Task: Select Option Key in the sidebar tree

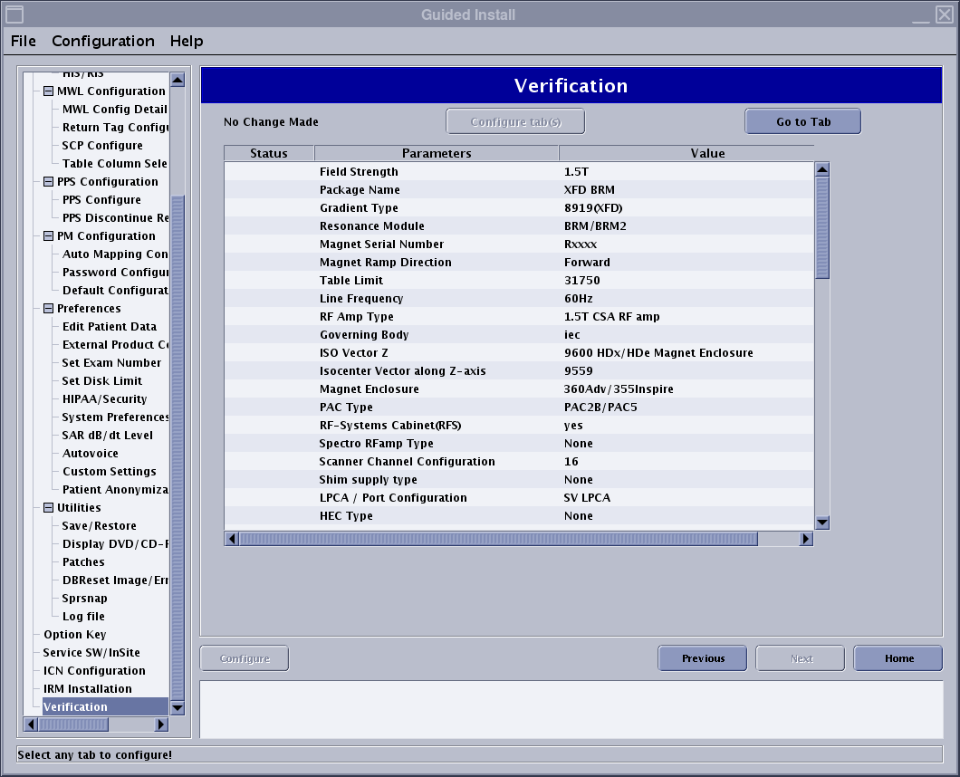Action: point(74,635)
